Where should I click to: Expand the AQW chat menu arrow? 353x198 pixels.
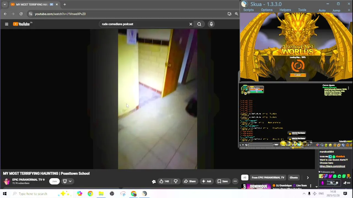coord(240,145)
